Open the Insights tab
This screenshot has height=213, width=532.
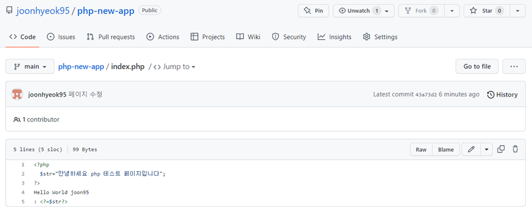[334, 37]
